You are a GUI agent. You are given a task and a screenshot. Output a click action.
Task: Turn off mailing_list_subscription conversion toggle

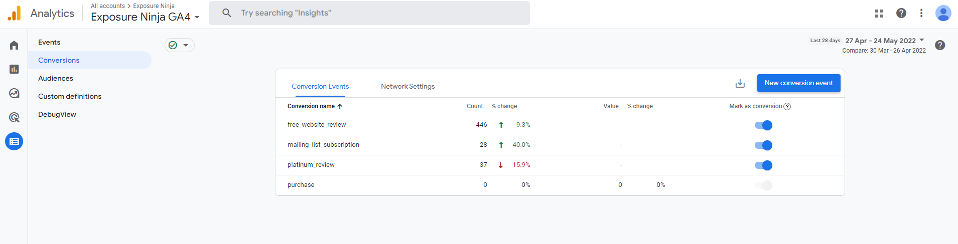pyautogui.click(x=763, y=145)
